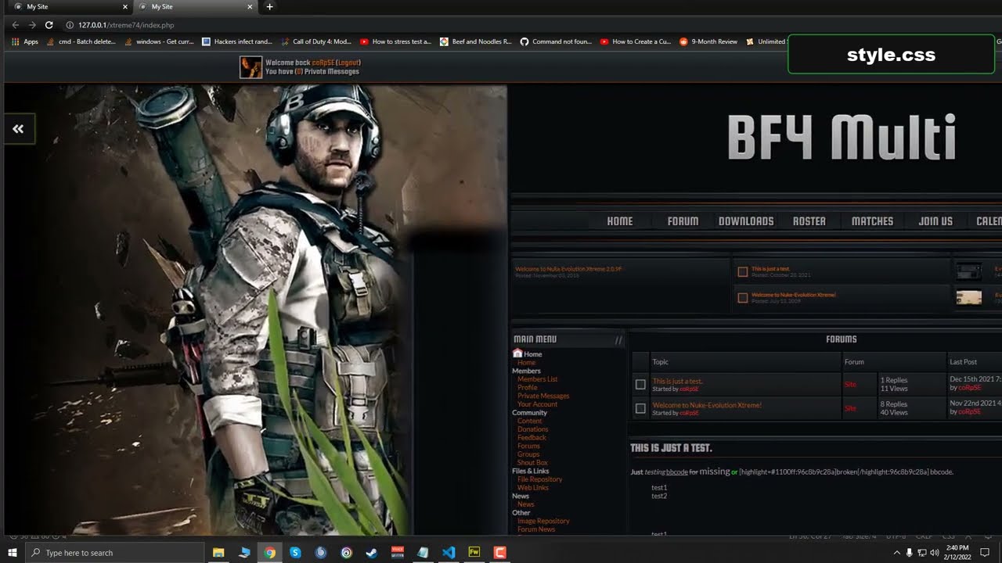
Task: Open the 'Hackers infect rand...' bookmark
Action: [237, 41]
